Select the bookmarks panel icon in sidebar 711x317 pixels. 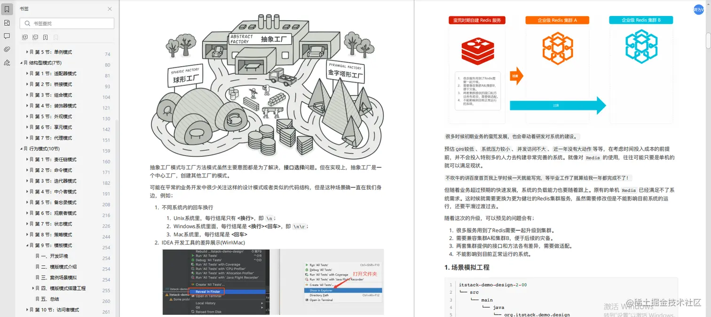6,8
